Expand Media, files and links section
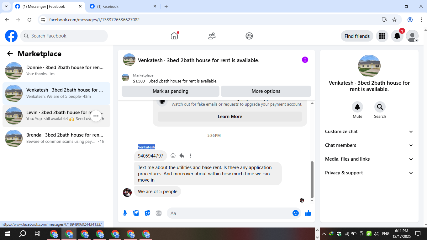 coord(369,159)
